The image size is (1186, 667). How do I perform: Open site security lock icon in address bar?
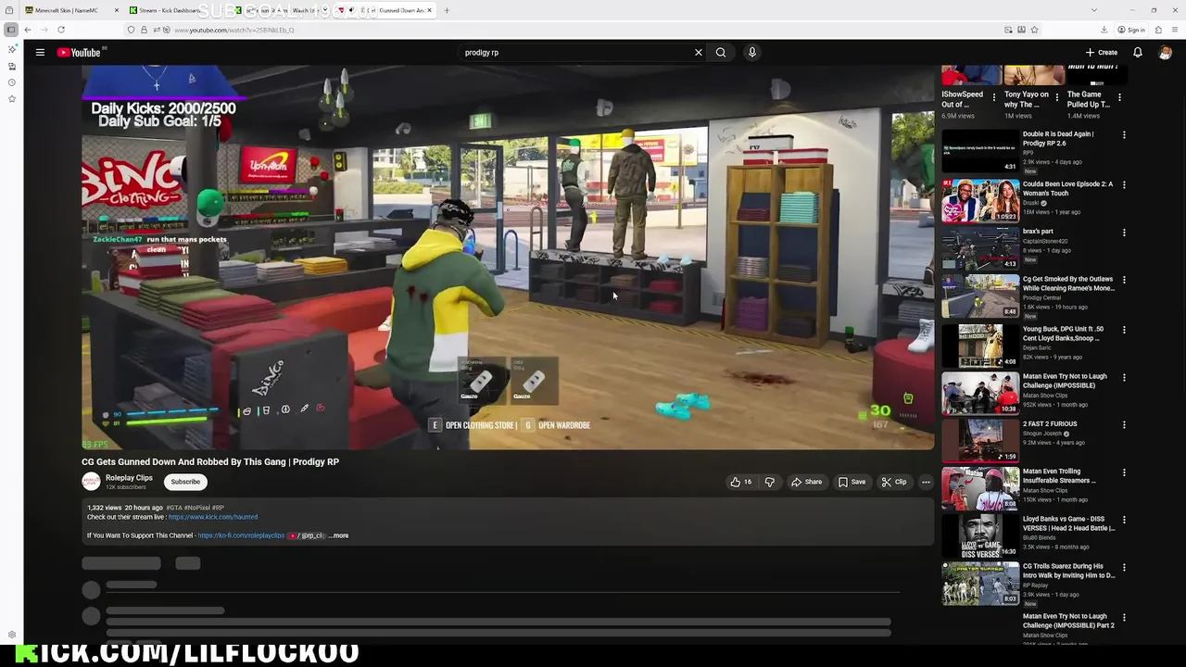(142, 30)
